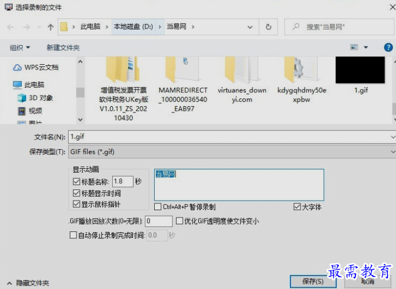Select 此电脑 in the navigation tree
This screenshot has height=289, width=396.
click(29, 85)
